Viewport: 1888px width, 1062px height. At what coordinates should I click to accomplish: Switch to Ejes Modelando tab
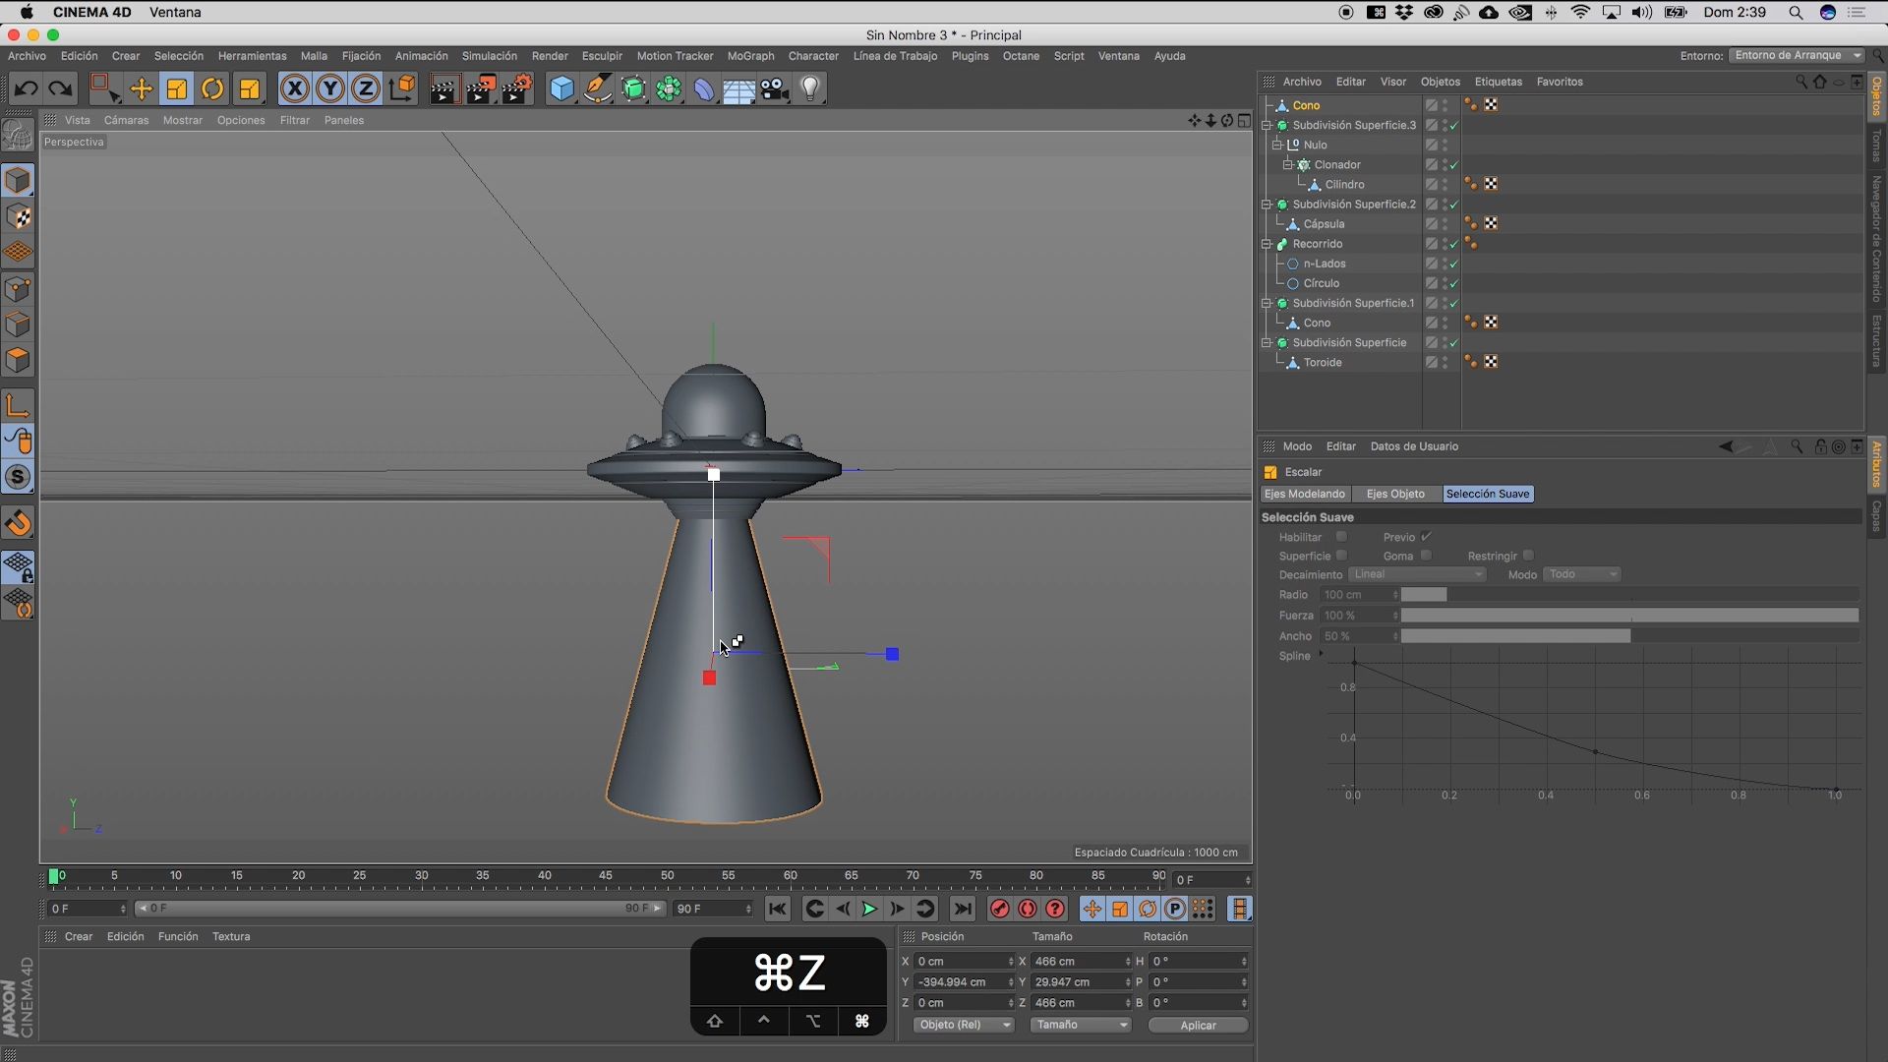[1304, 494]
